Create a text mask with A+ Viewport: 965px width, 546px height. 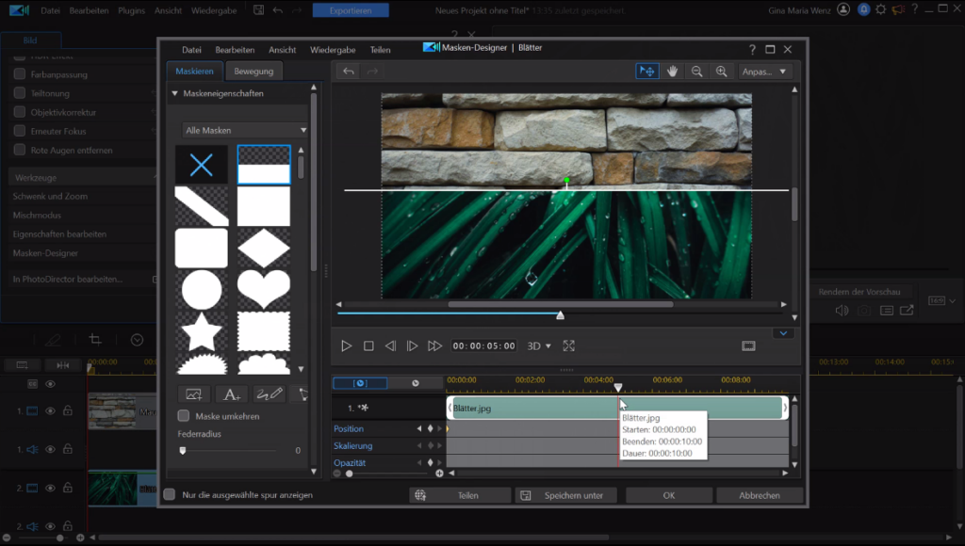click(x=232, y=394)
